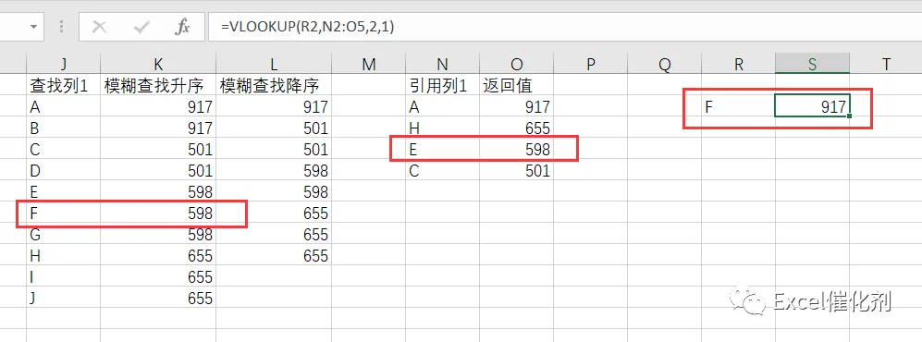The width and height of the screenshot is (922, 342).
Task: Expand the Name Box dropdown arrow
Action: 33,27
